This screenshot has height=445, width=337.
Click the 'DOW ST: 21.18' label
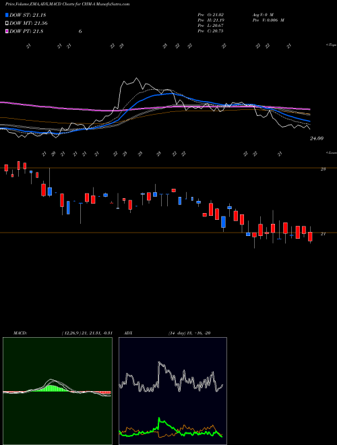tap(28, 16)
